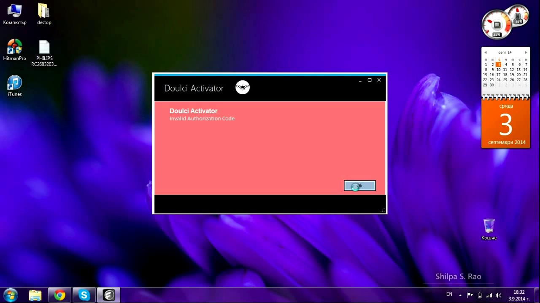Select the destop folder icon

[x=44, y=14]
